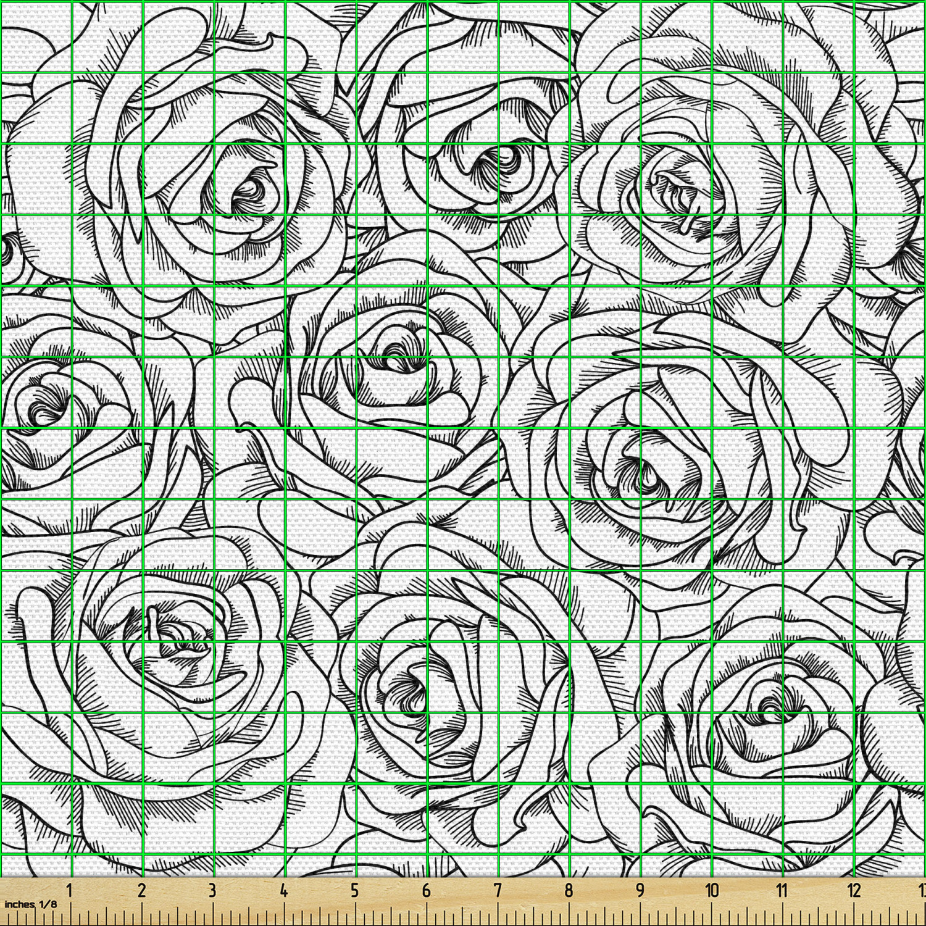Click the number 4 on the ruler
This screenshot has width=926, height=926.
click(x=283, y=890)
